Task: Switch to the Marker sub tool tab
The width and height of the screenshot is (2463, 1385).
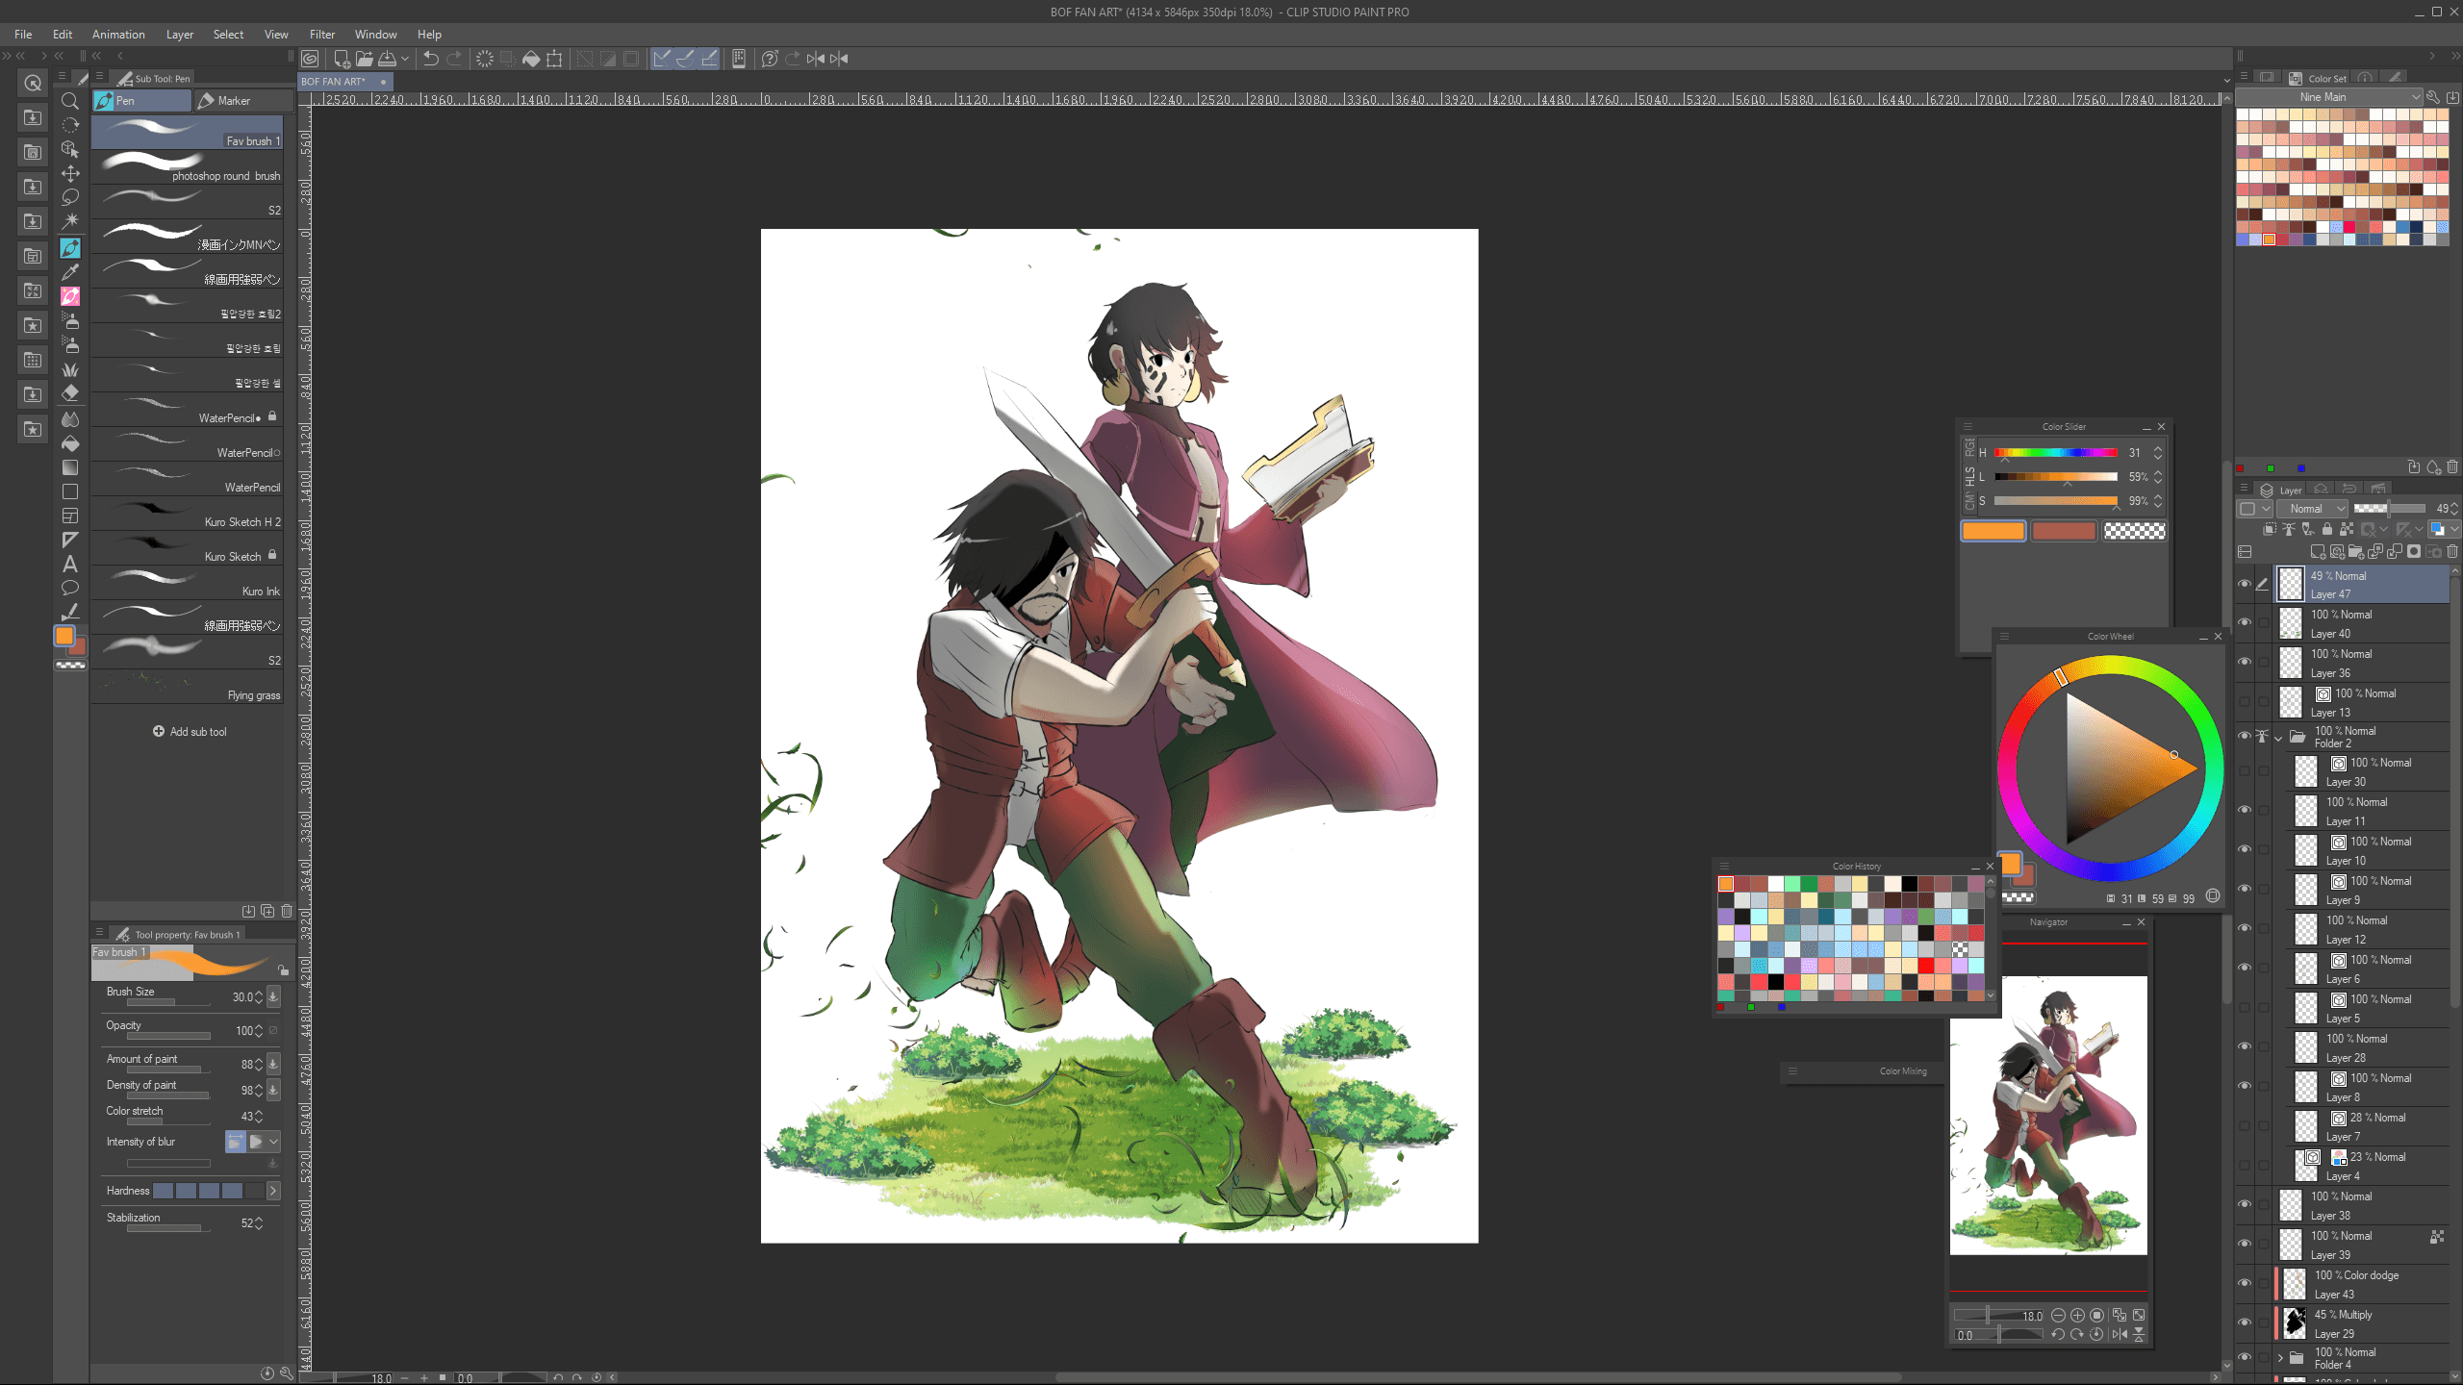Action: (237, 101)
